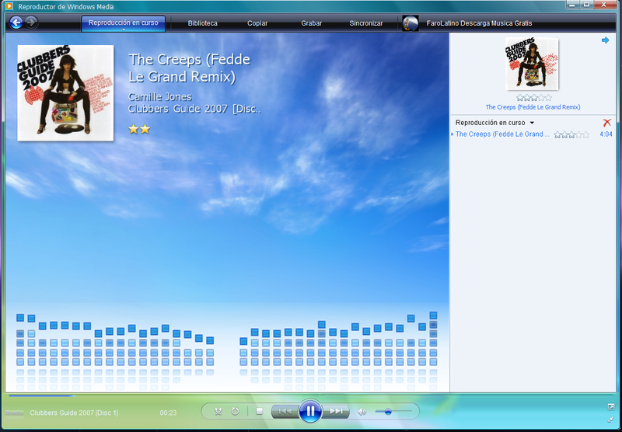This screenshot has height=432, width=622.
Task: Switch to the Copiar tab
Action: 257,23
